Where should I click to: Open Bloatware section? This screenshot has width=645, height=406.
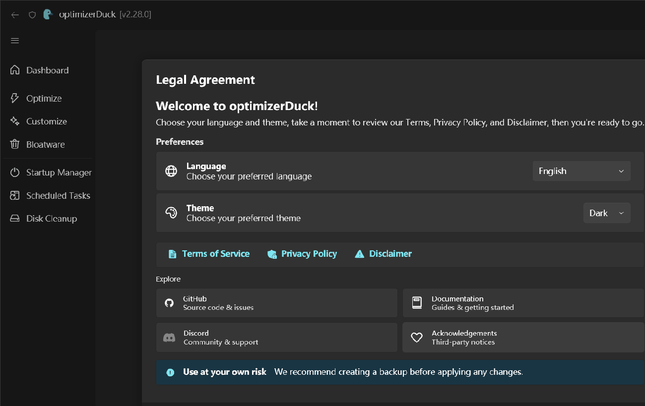coord(48,144)
